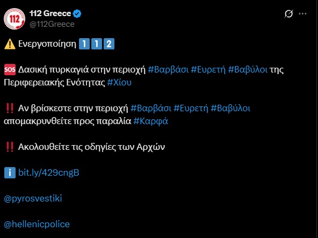Open #Βαρβάσι hashtag in the Αν βρίσκεστε sentence
The image size is (318, 238).
tap(151, 109)
